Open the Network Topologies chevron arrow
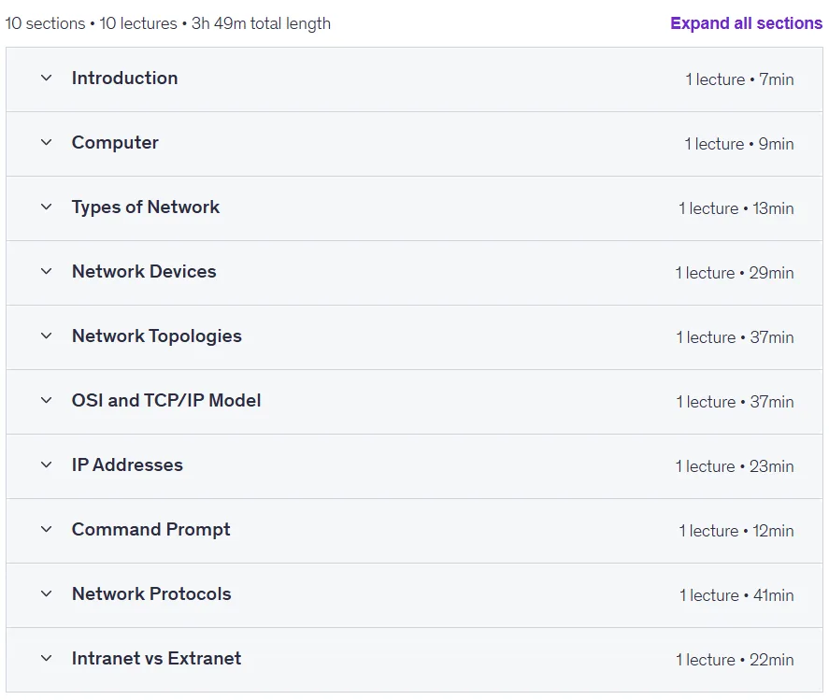Viewport: 829px width, 700px height. tap(47, 336)
